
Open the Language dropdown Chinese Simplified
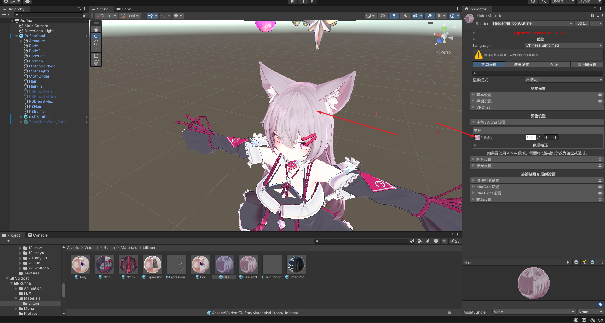coord(564,45)
